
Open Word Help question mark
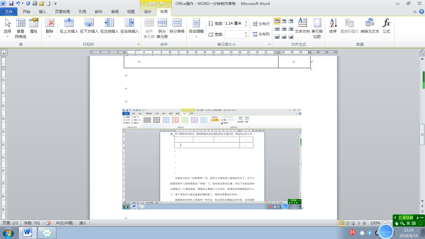[421, 12]
